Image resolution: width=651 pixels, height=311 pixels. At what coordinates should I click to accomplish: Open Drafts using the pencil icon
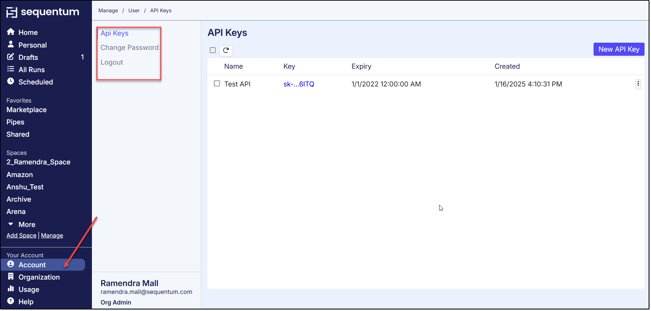11,57
